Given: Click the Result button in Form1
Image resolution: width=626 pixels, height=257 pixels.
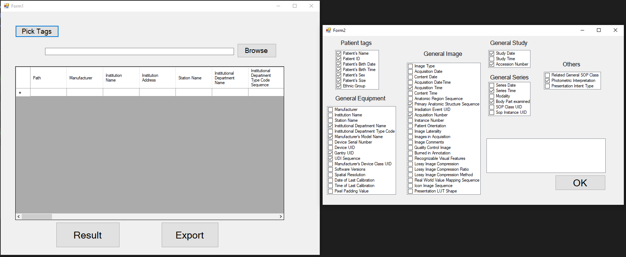Looking at the screenshot, I should pos(88,235).
